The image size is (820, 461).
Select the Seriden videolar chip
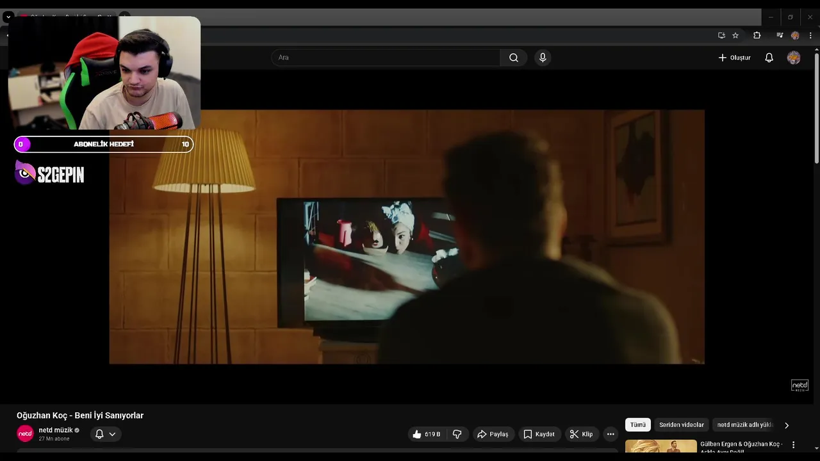(x=682, y=425)
